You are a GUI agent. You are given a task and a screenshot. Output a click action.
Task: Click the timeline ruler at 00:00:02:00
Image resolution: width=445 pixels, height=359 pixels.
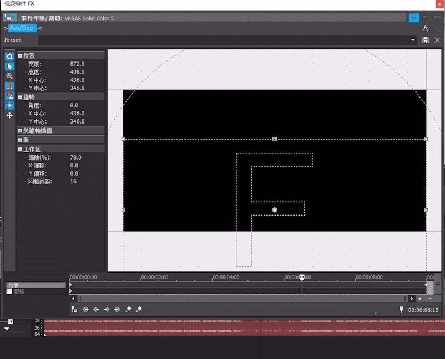[x=155, y=278]
